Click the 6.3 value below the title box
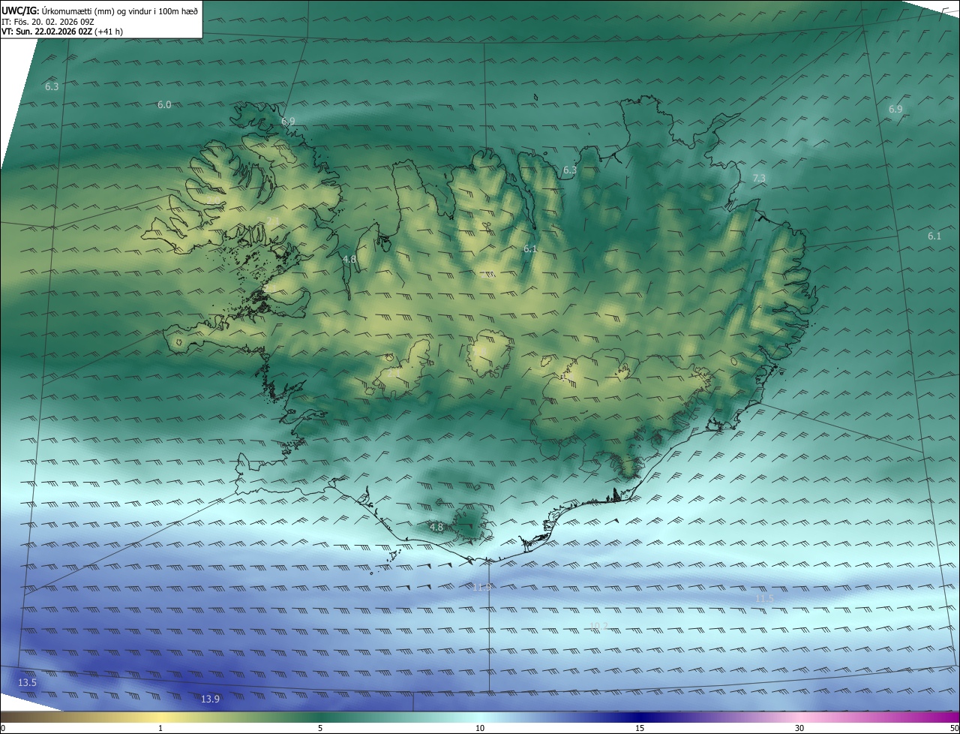This screenshot has height=734, width=960. point(52,87)
